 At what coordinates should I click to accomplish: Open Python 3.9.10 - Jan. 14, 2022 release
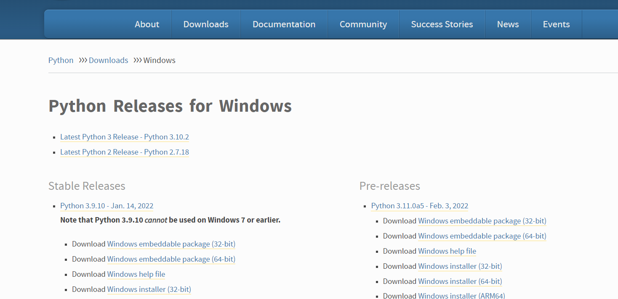click(x=107, y=206)
